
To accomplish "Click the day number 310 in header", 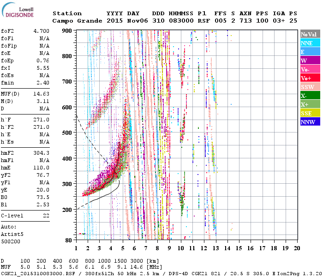I will coord(158,21).
